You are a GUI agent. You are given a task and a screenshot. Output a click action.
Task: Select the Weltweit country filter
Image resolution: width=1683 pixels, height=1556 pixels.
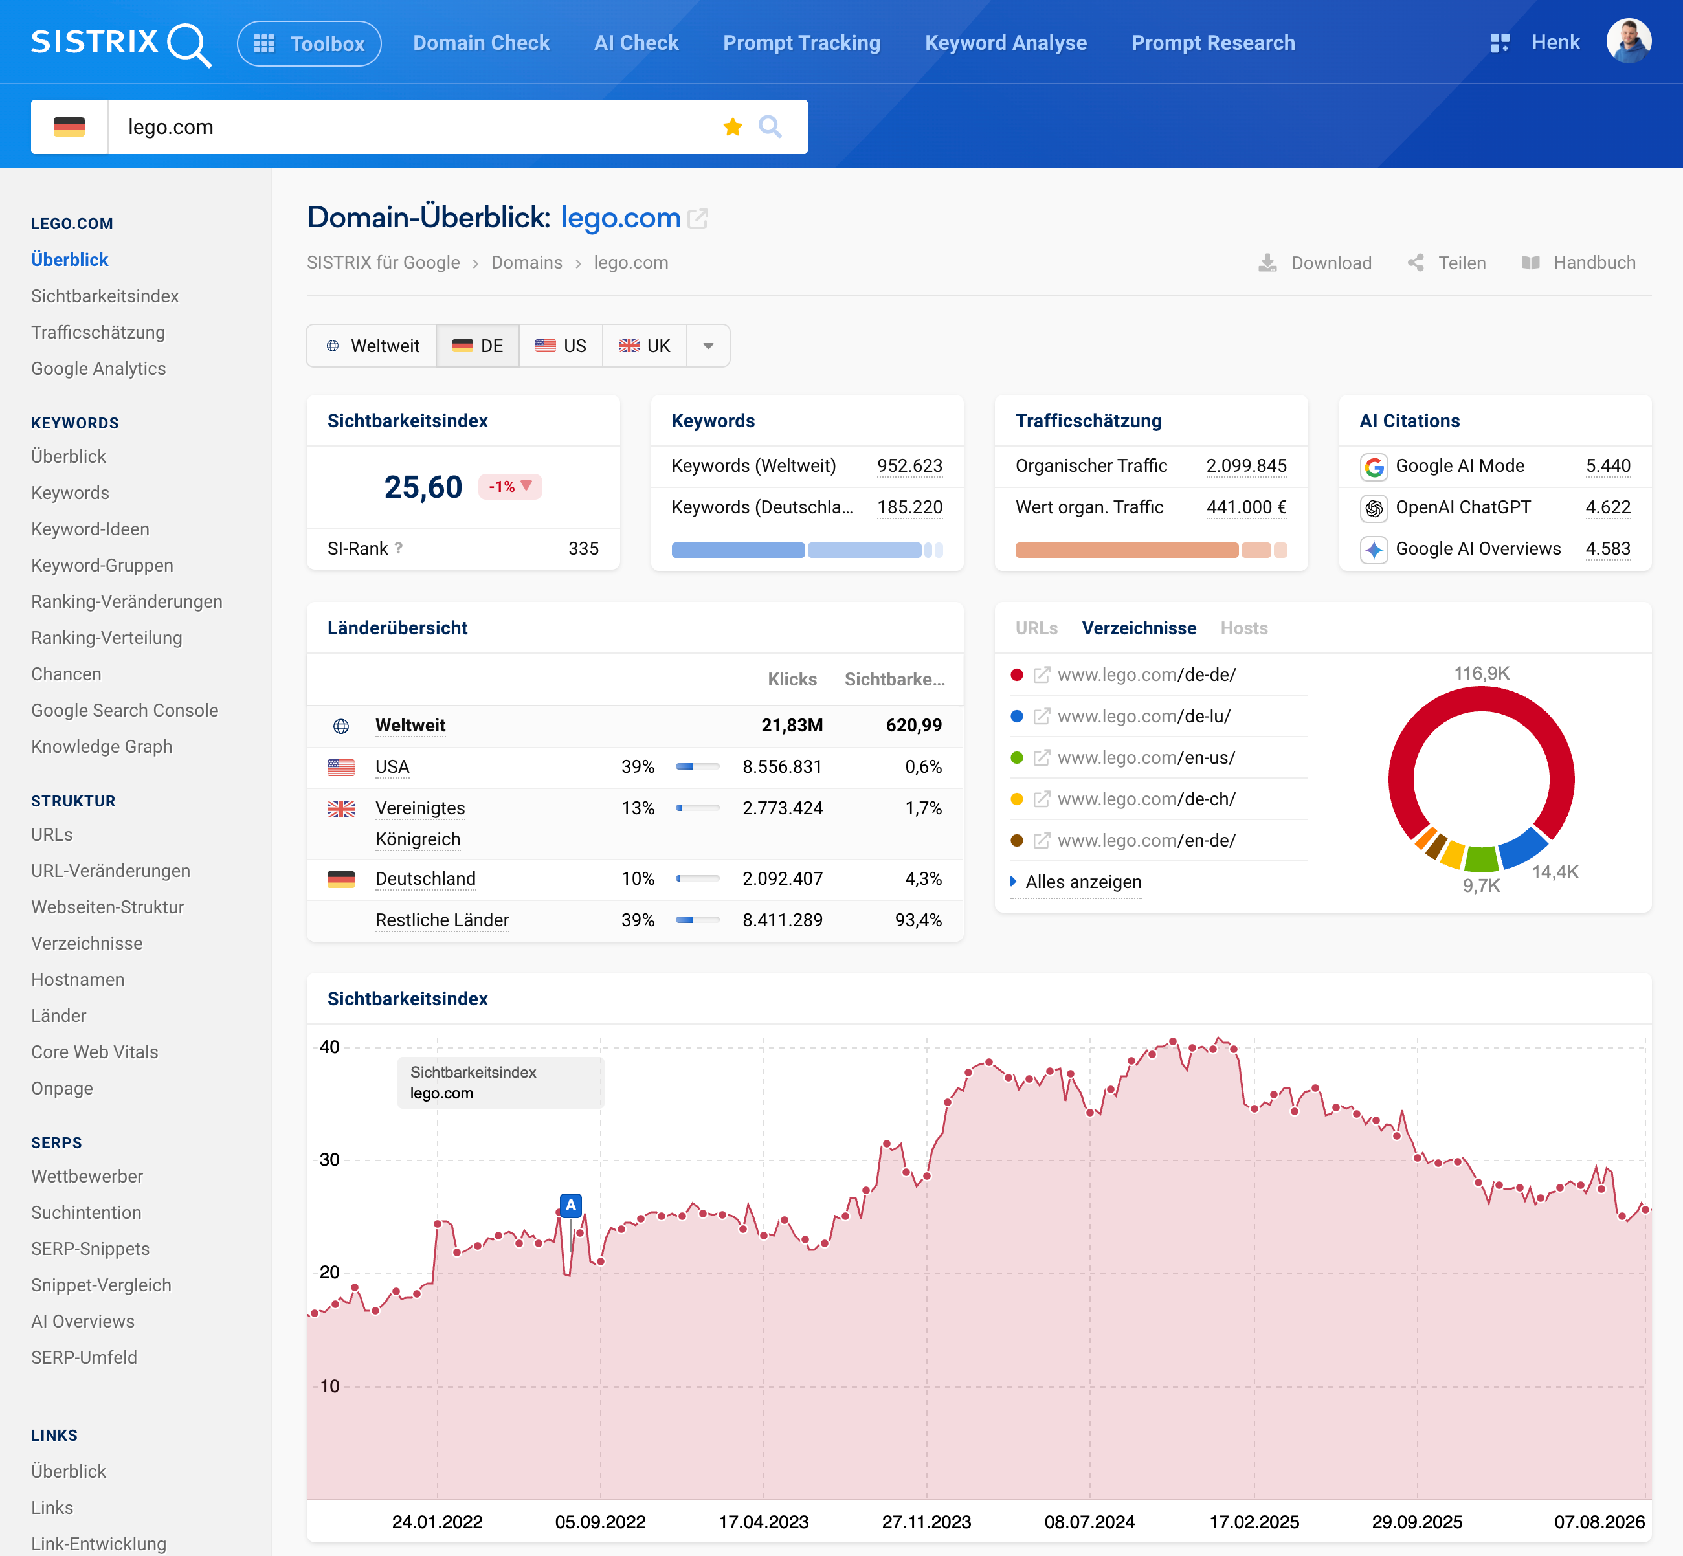(x=372, y=346)
